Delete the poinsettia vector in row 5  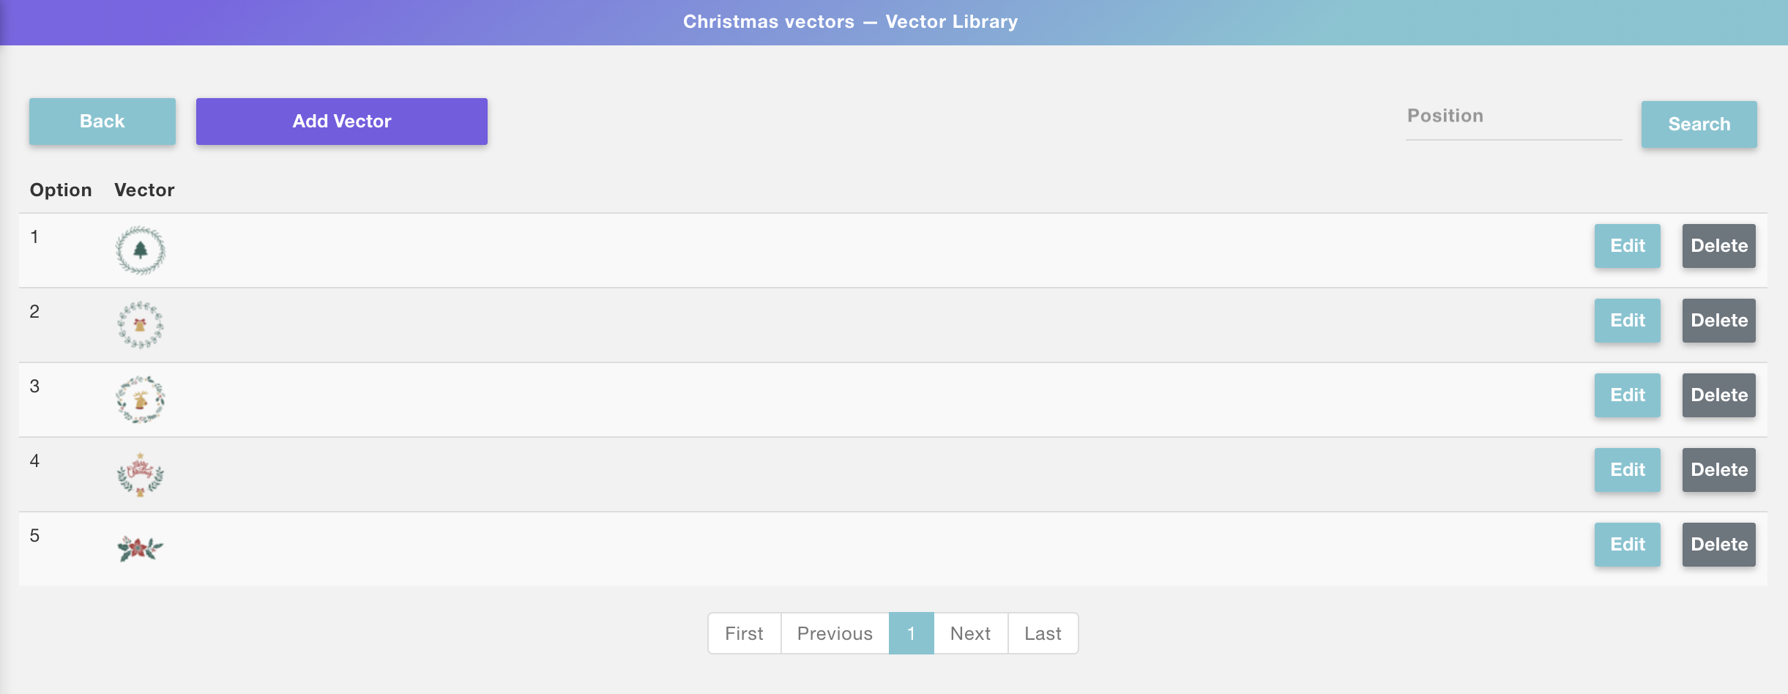tap(1718, 545)
